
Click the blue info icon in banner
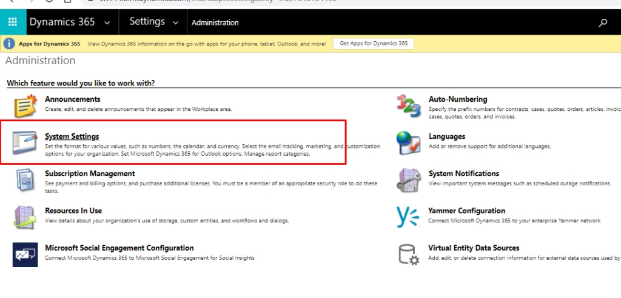click(9, 44)
